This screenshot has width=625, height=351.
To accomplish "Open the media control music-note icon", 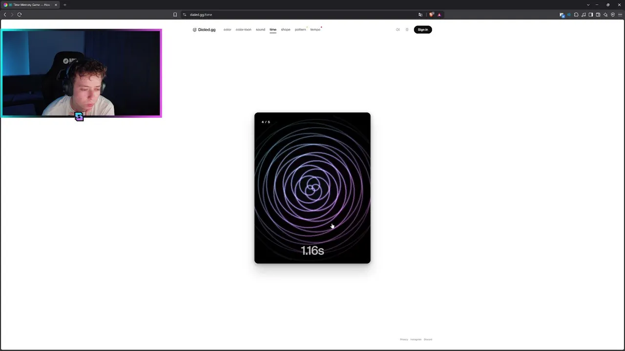I will [x=583, y=15].
